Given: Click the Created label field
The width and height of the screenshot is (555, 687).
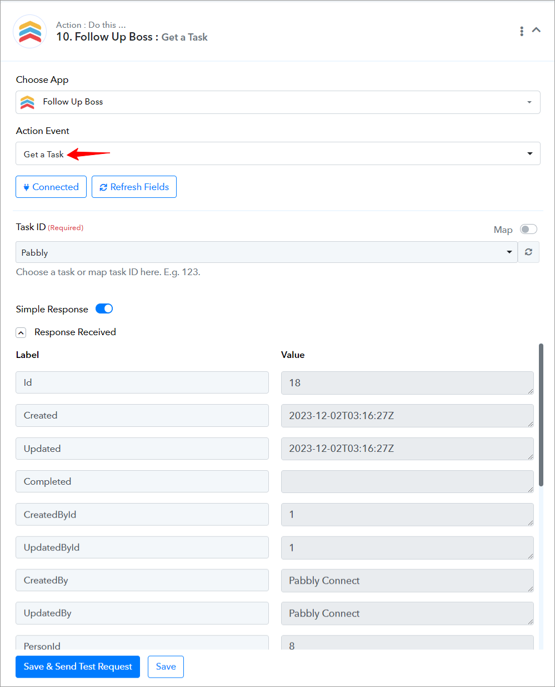Looking at the screenshot, I should (142, 415).
